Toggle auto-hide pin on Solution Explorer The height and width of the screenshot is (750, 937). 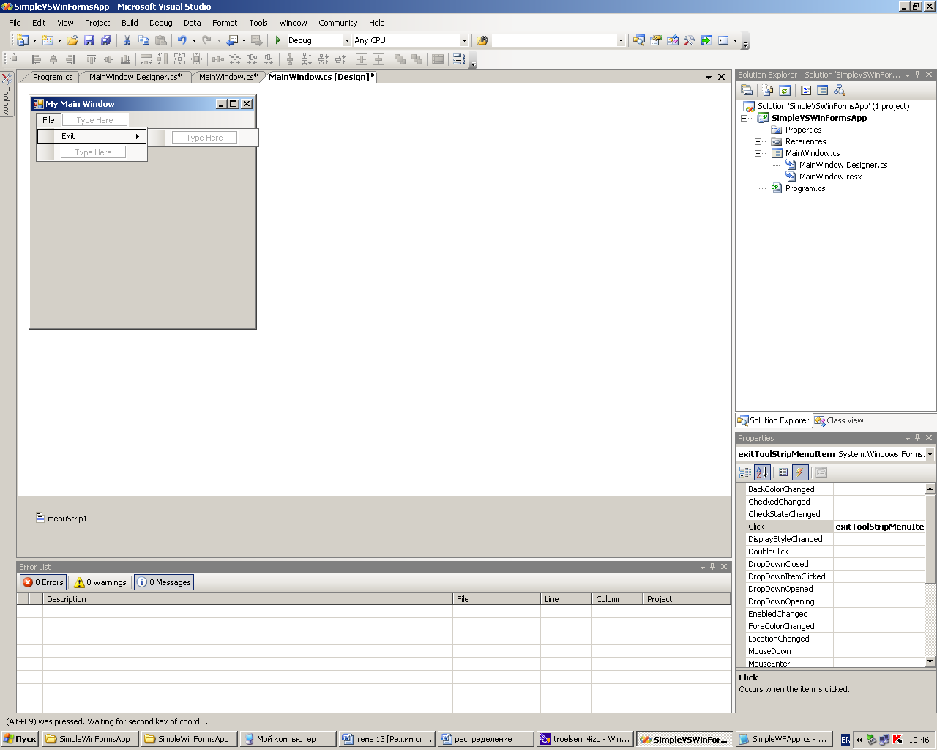[x=918, y=75]
